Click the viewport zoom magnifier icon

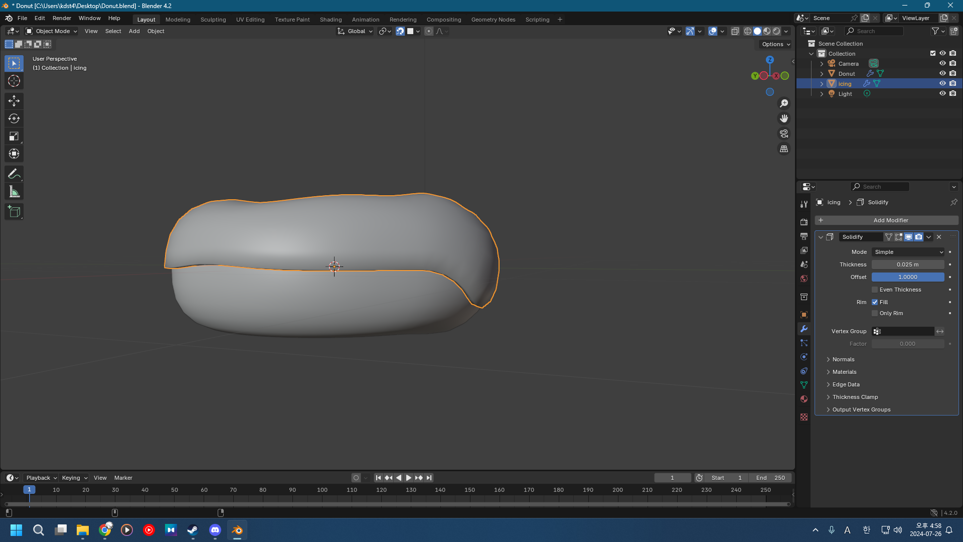point(784,103)
